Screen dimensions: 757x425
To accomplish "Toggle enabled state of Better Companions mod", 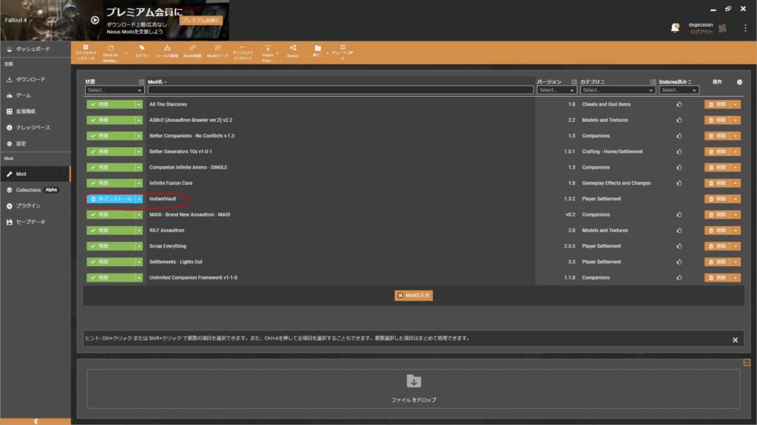I will (111, 136).
